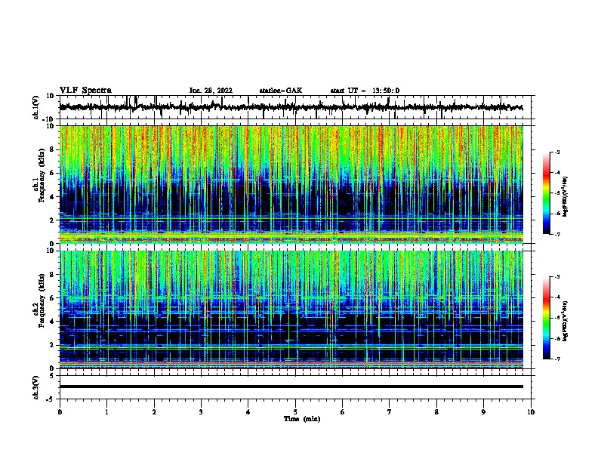This screenshot has height=462, width=598.
Task: Click the '6' kHz tick on ch.1 spectrogram
Action: coord(52,173)
